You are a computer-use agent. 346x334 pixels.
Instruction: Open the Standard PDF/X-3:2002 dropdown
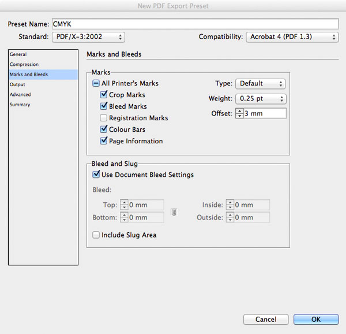pyautogui.click(x=88, y=37)
